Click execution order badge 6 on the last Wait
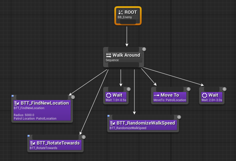The image size is (236, 161). point(224,89)
